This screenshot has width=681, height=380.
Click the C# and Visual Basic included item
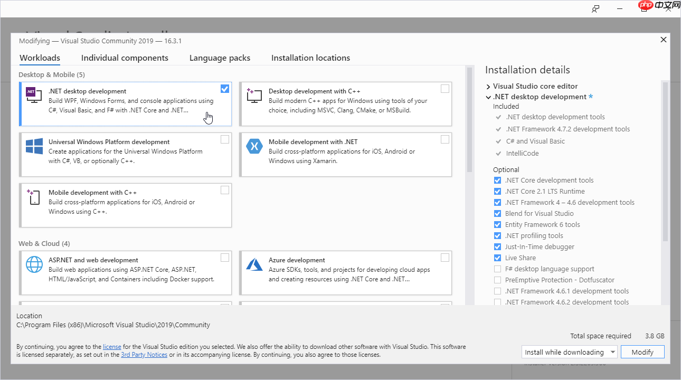click(535, 141)
